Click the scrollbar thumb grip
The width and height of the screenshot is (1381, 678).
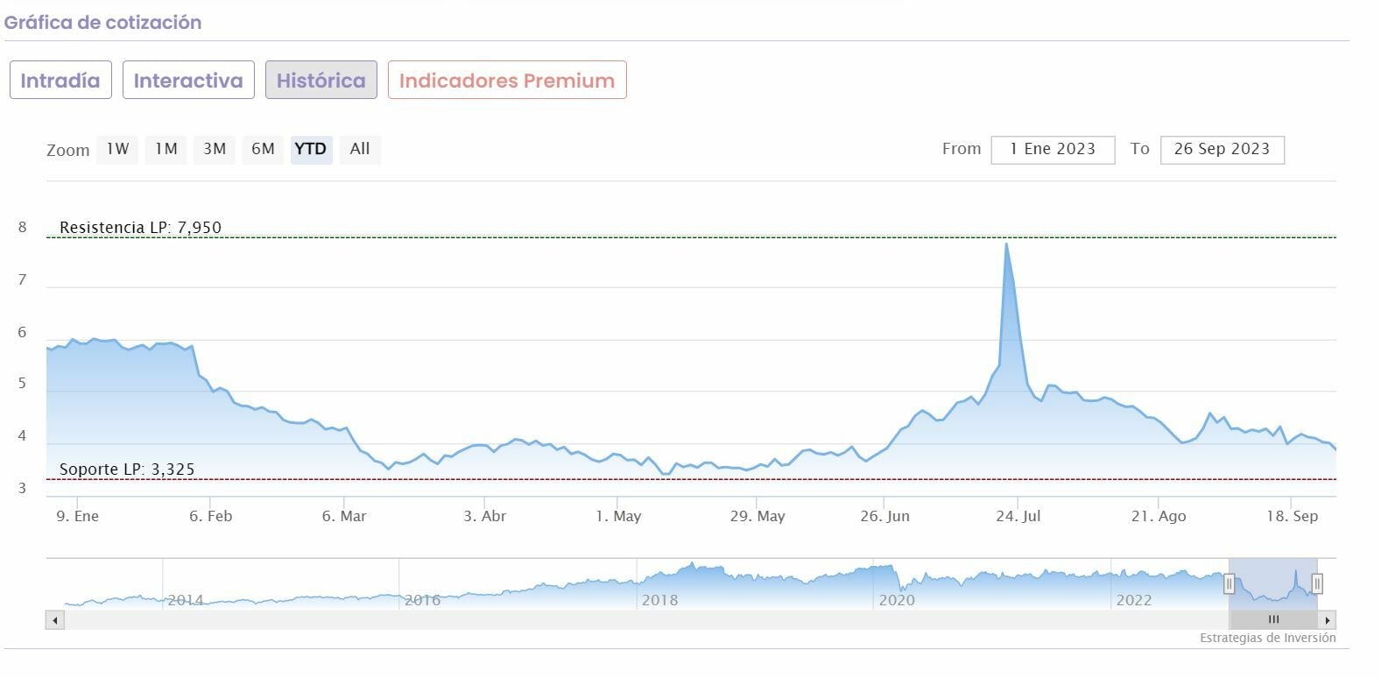(1273, 620)
